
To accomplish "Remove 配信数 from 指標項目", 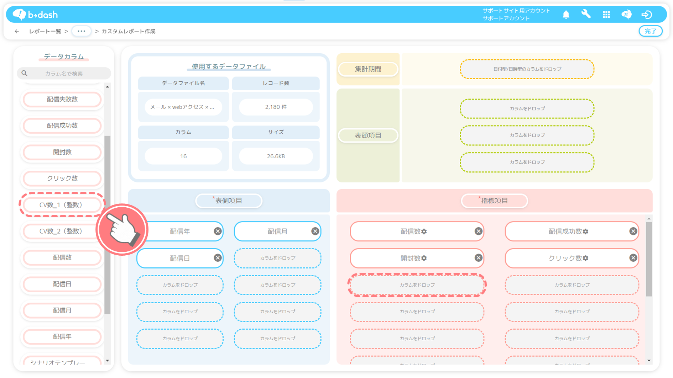I will coord(478,231).
